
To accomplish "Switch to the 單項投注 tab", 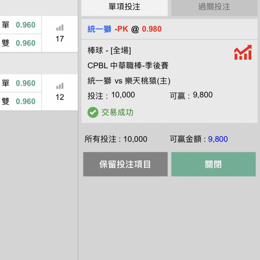I will point(124,8).
